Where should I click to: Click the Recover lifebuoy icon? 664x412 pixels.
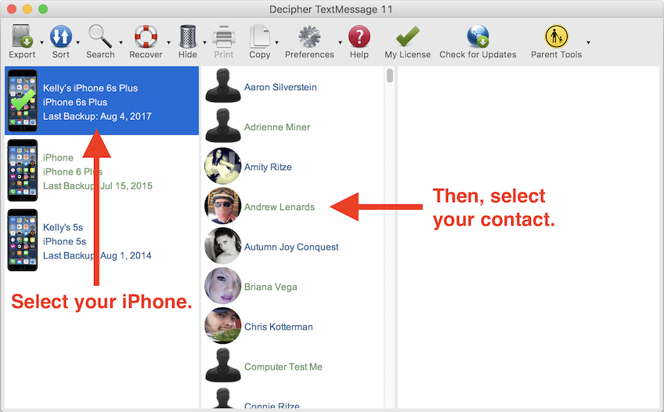coord(146,37)
